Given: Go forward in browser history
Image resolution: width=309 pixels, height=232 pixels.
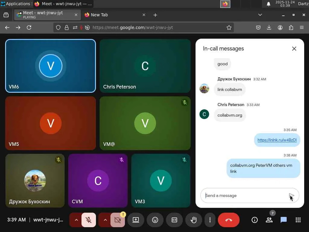Looking at the screenshot, I should 18,27.
